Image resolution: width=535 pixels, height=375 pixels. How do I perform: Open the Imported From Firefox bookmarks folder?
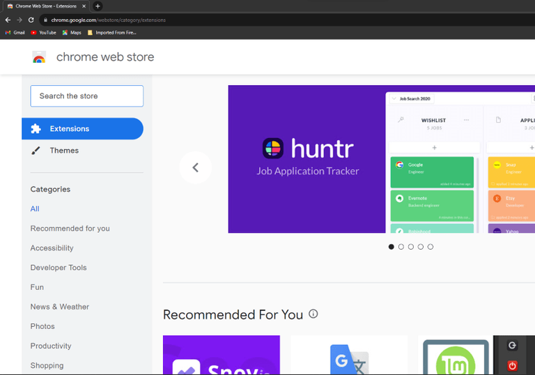(x=112, y=33)
